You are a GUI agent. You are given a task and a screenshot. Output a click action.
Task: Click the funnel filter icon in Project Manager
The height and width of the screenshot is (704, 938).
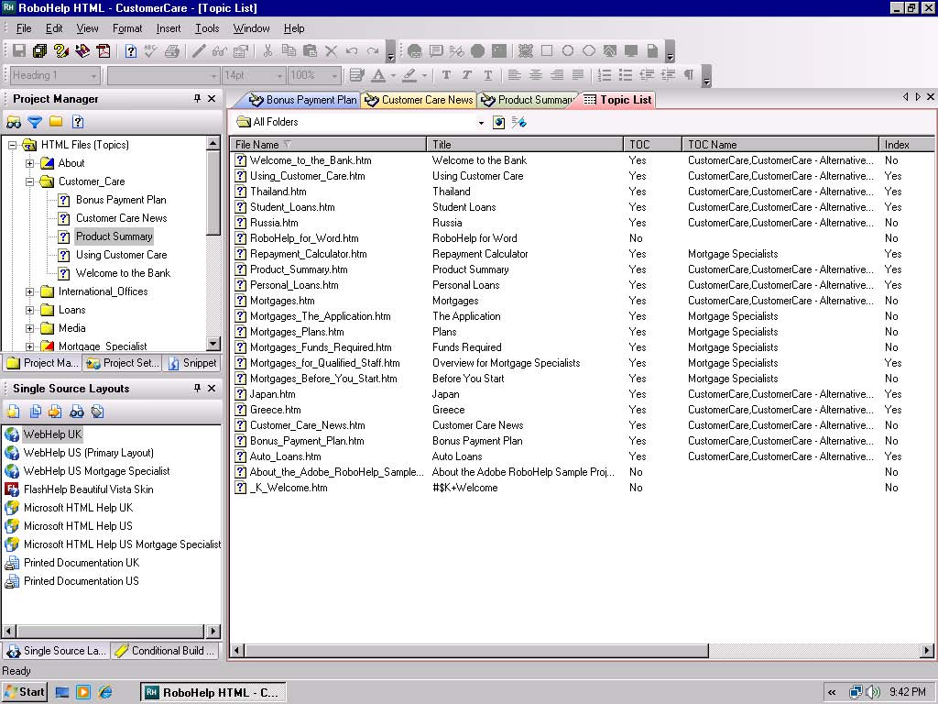(35, 122)
